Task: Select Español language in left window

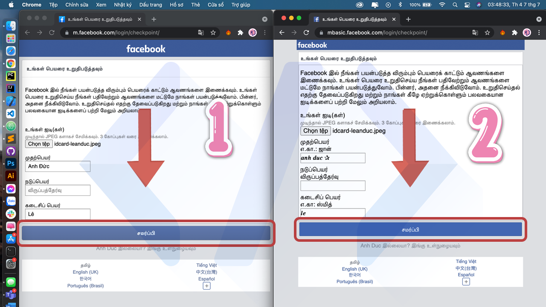Action: click(206, 279)
